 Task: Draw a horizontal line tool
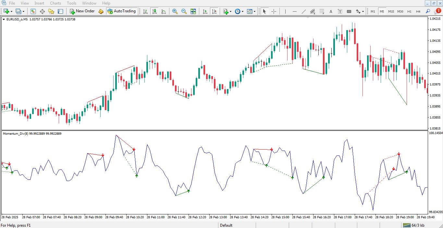point(294,11)
